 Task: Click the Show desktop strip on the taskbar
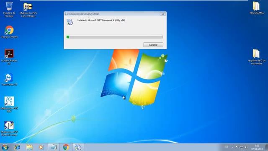click(x=266, y=147)
